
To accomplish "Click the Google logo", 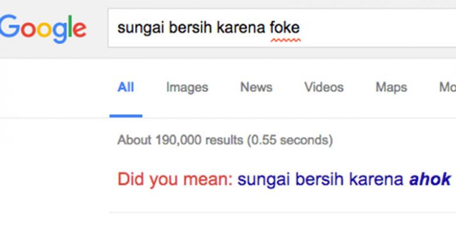I will (x=43, y=28).
